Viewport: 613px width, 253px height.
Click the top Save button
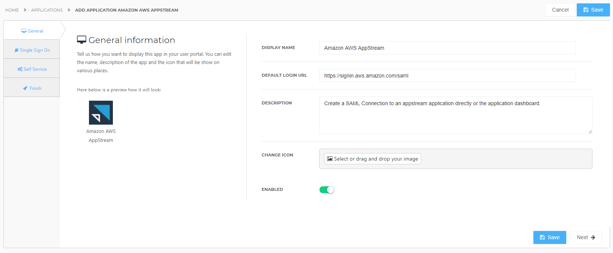593,10
